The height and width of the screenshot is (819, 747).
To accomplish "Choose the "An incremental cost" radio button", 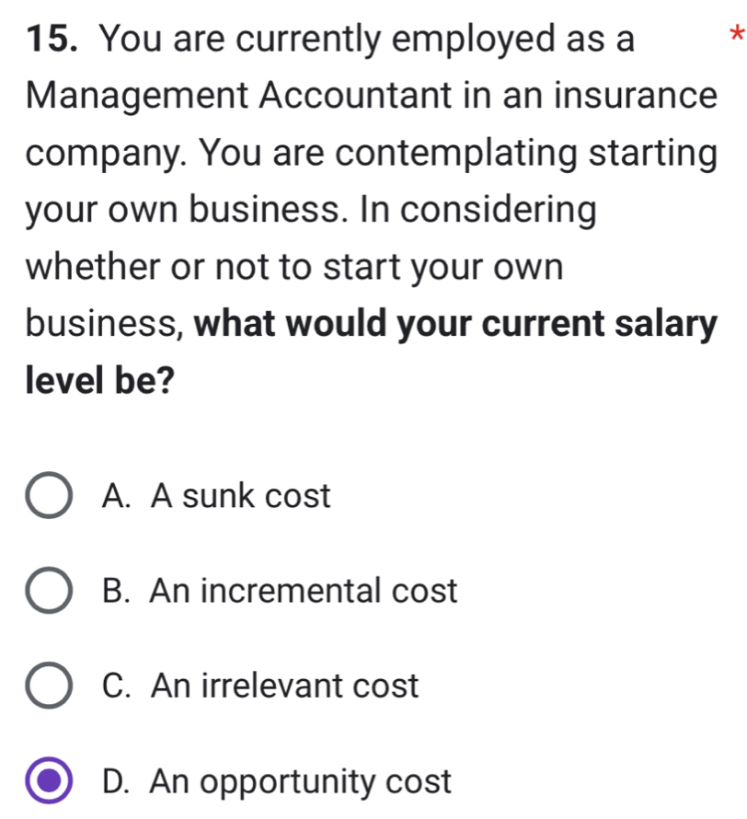I will pos(52,592).
